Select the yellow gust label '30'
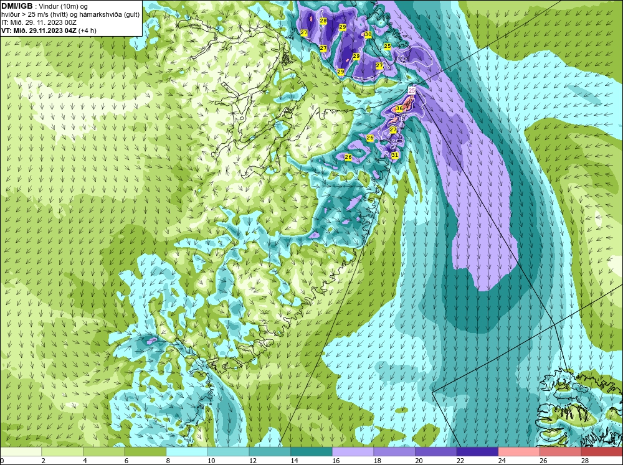The width and height of the screenshot is (623, 465). 368,34
